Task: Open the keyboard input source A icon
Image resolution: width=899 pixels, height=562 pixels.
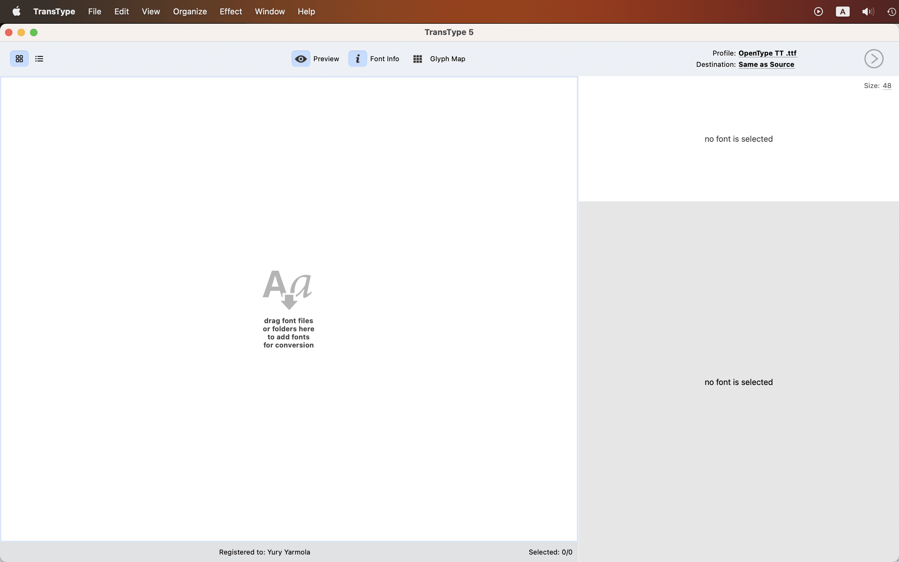Action: (x=843, y=12)
